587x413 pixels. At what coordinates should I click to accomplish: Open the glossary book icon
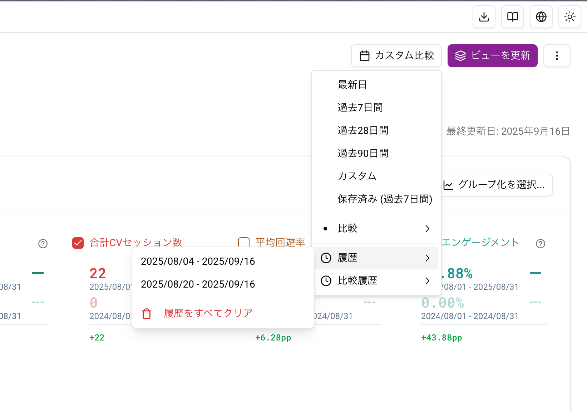pos(512,16)
